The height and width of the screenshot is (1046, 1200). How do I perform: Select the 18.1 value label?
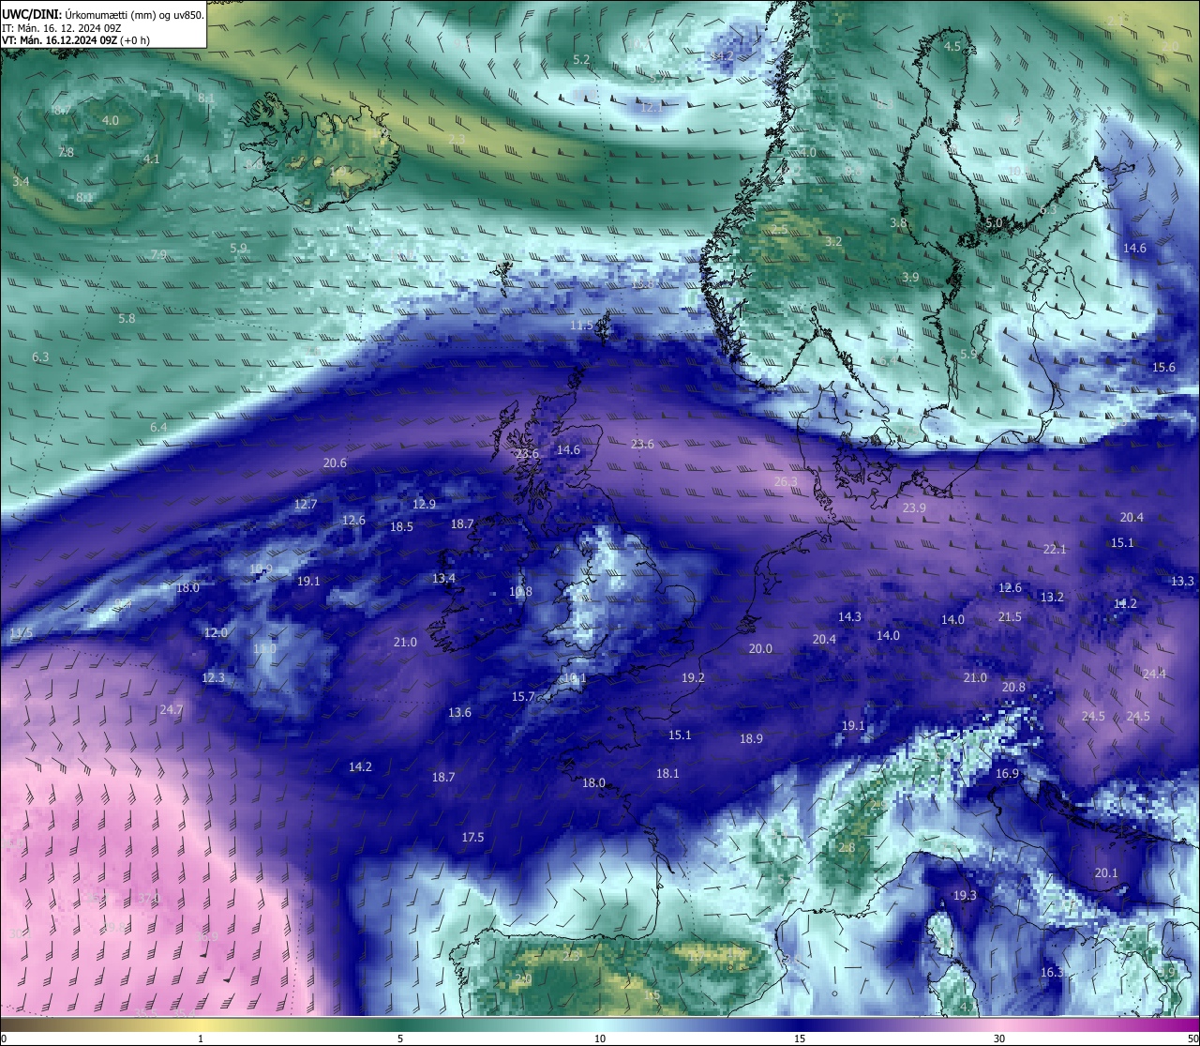[x=667, y=774]
